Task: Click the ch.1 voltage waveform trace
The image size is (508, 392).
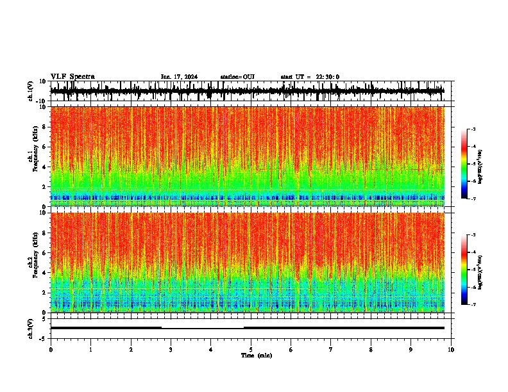Action: [247, 91]
